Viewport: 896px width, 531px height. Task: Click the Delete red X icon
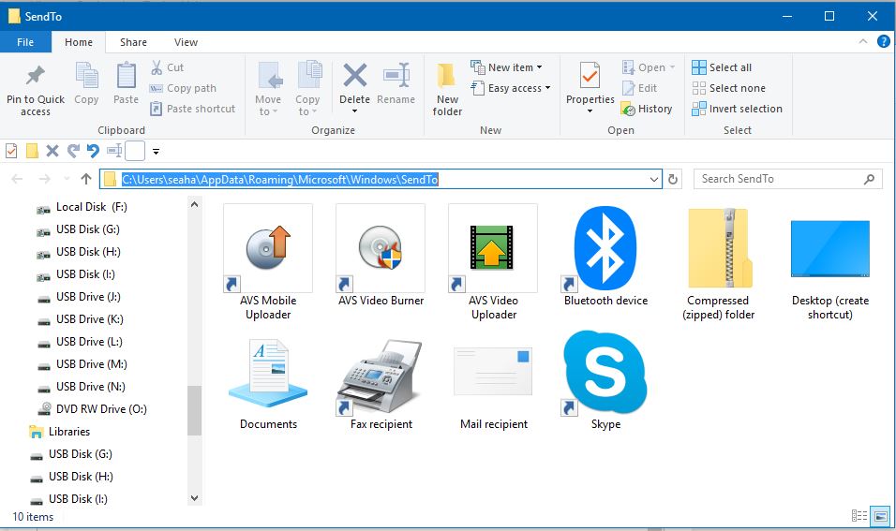coord(355,75)
